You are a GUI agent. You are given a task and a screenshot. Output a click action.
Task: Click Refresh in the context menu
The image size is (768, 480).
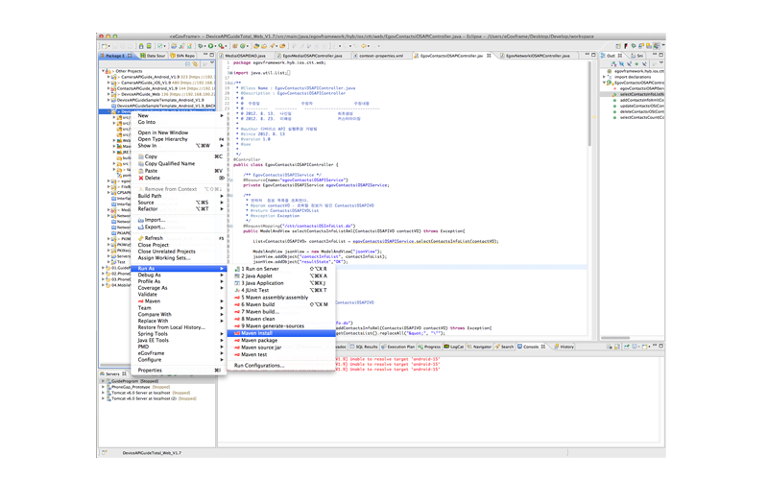154,238
